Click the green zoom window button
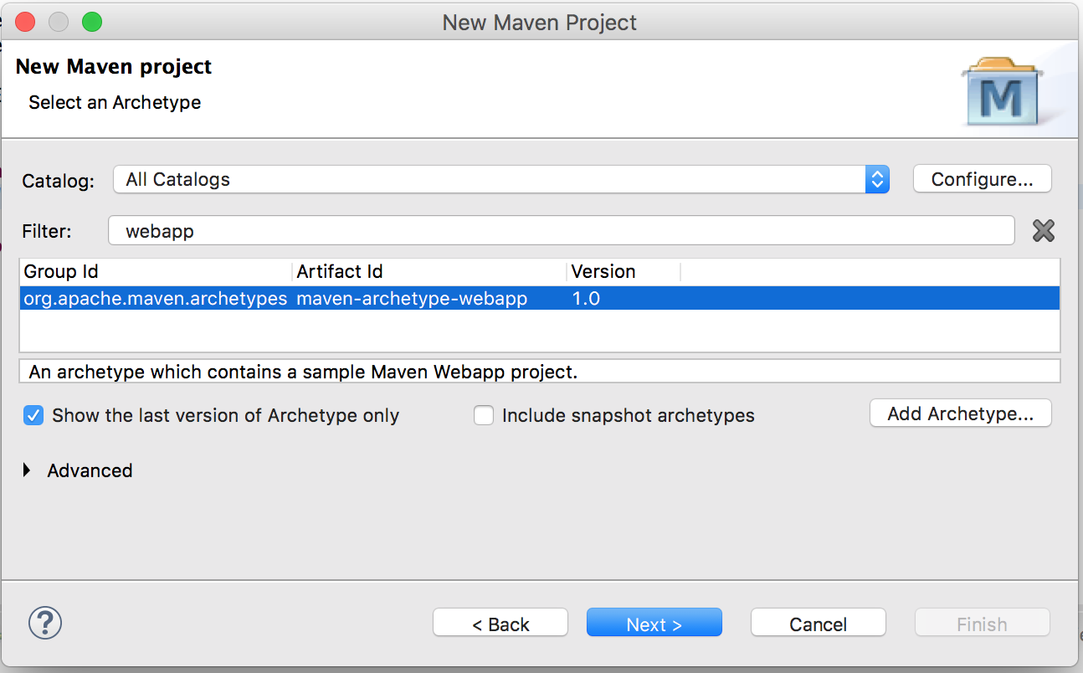 (x=91, y=22)
